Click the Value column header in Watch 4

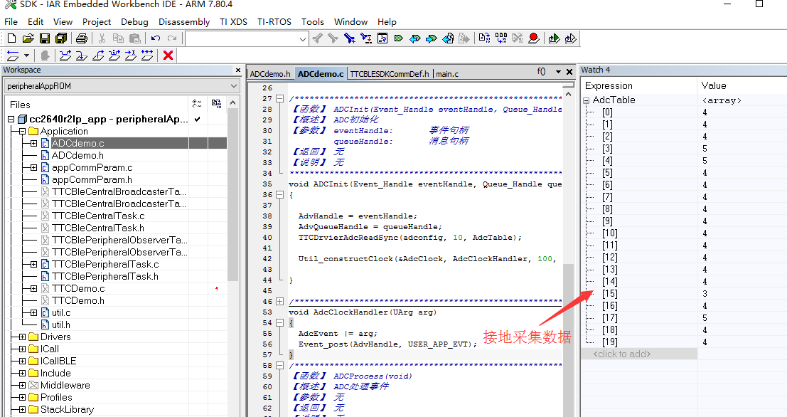pyautogui.click(x=742, y=85)
